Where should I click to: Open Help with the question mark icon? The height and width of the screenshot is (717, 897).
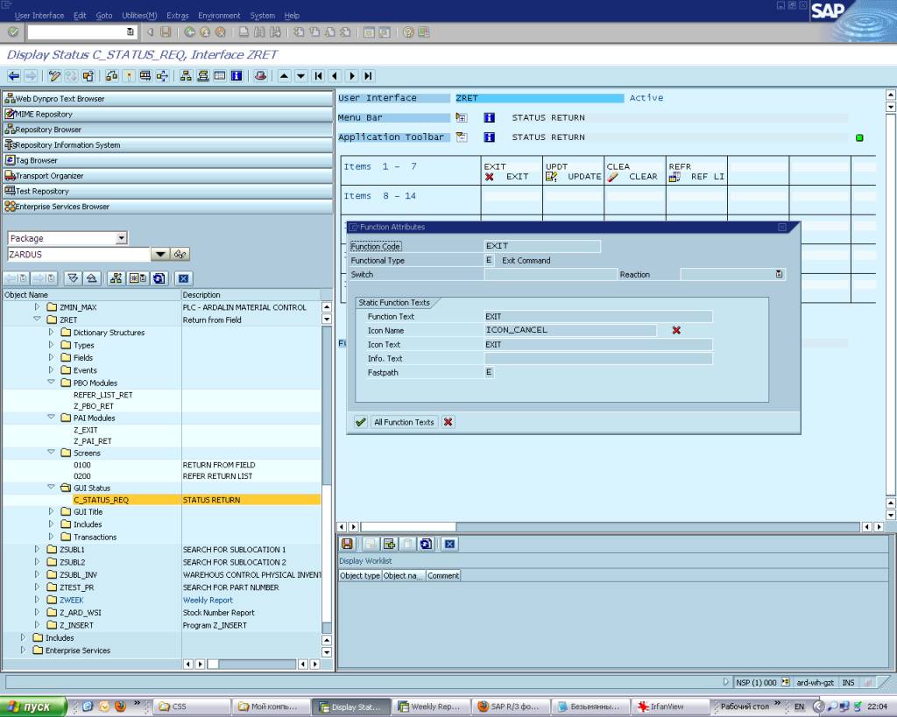click(408, 32)
